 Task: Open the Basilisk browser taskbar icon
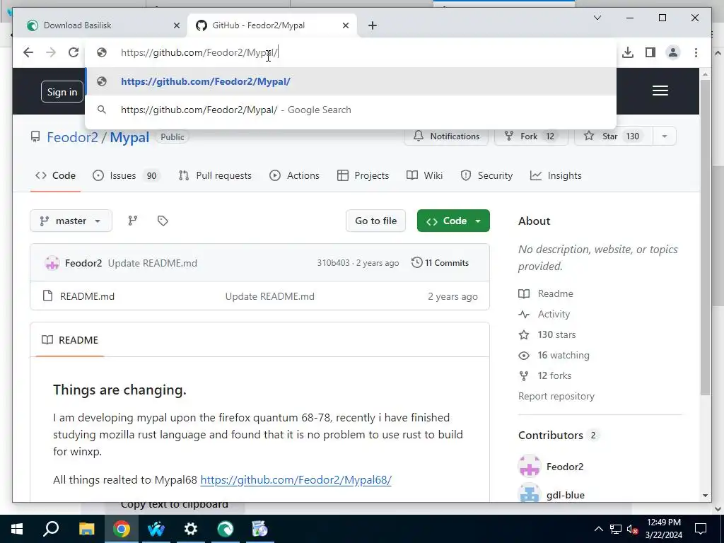226,529
